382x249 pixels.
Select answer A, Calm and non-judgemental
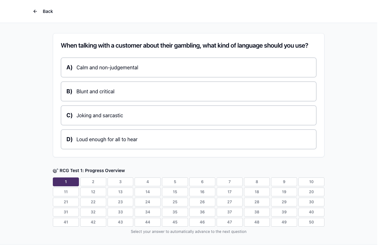[x=189, y=67]
